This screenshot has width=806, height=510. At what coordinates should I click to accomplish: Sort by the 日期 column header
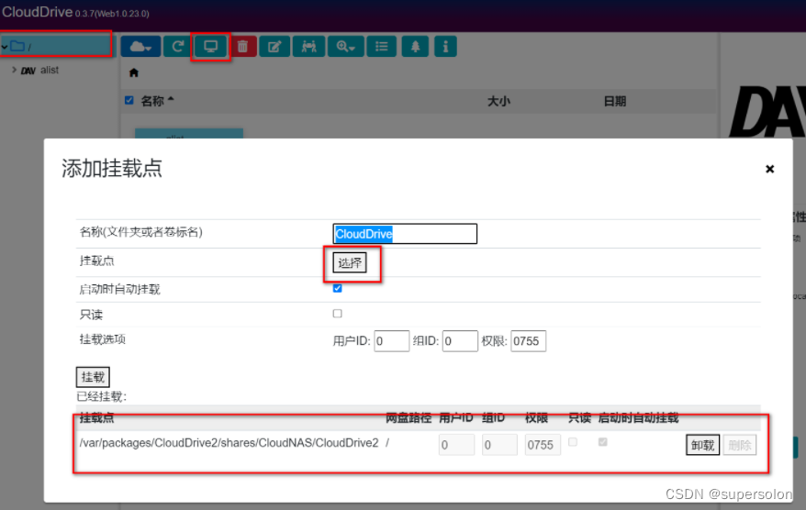click(615, 101)
